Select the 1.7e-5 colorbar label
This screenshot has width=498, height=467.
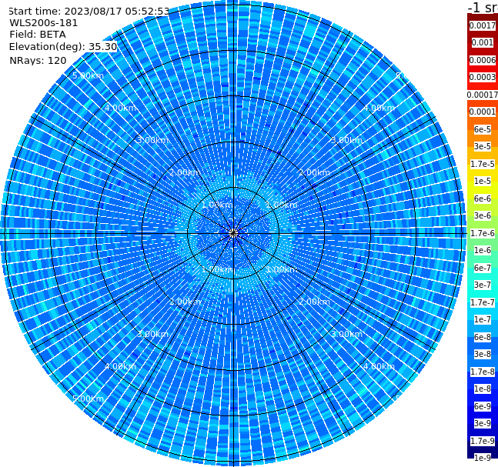click(483, 164)
